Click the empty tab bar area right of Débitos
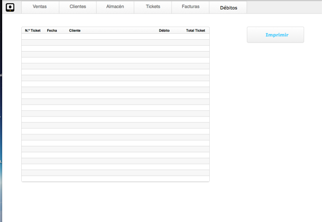The height and width of the screenshot is (222, 322). coord(284,7)
